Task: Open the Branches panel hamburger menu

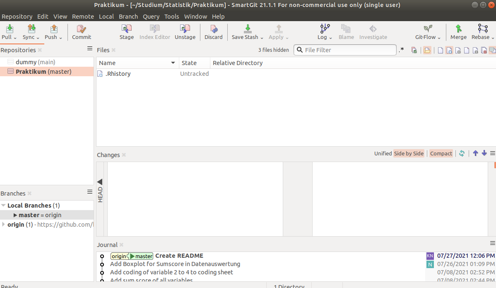Action: (90, 192)
